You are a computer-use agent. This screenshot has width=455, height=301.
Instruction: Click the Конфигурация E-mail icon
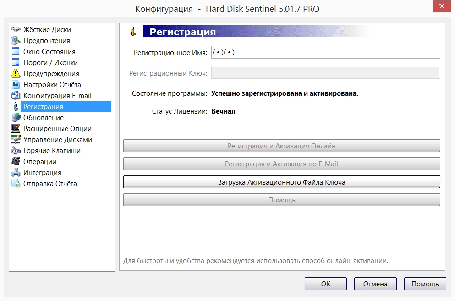pyautogui.click(x=16, y=95)
